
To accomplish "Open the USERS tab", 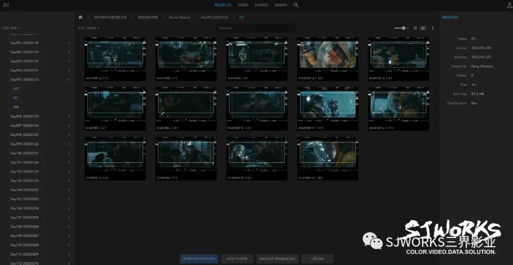I will click(243, 5).
